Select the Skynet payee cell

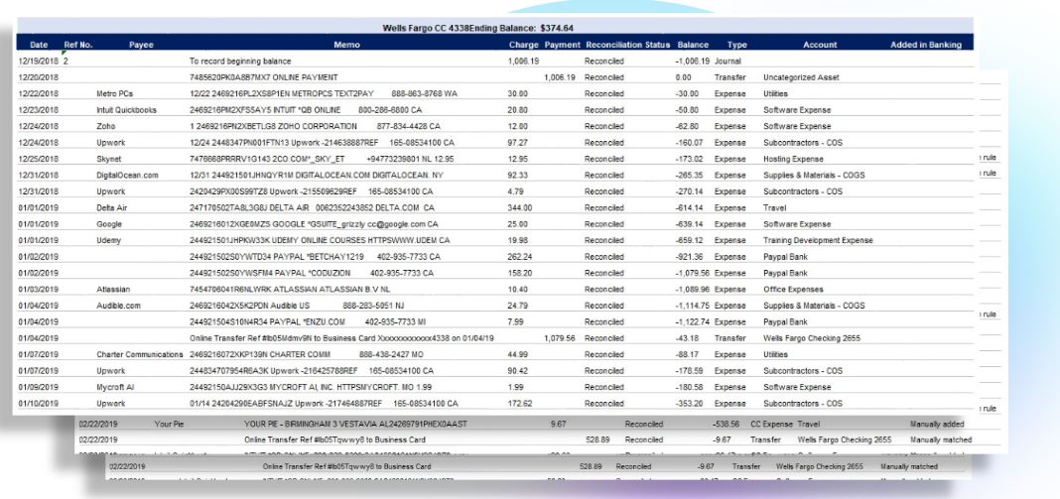[x=109, y=159]
